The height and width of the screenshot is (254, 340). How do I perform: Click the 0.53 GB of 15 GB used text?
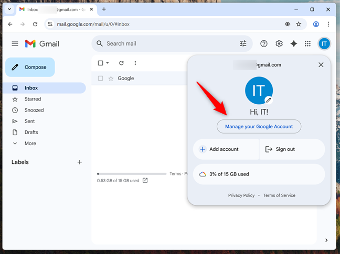[x=118, y=181]
